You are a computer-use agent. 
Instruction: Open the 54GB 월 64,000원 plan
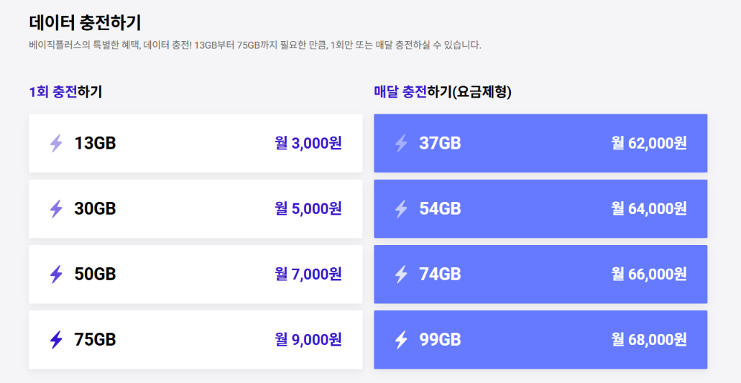tap(540, 208)
